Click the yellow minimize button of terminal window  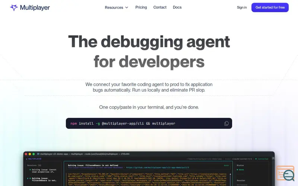tap(30, 154)
